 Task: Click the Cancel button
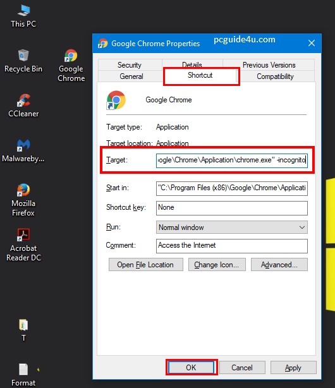(242, 367)
